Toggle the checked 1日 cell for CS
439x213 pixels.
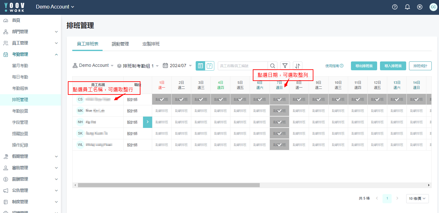click(x=162, y=99)
